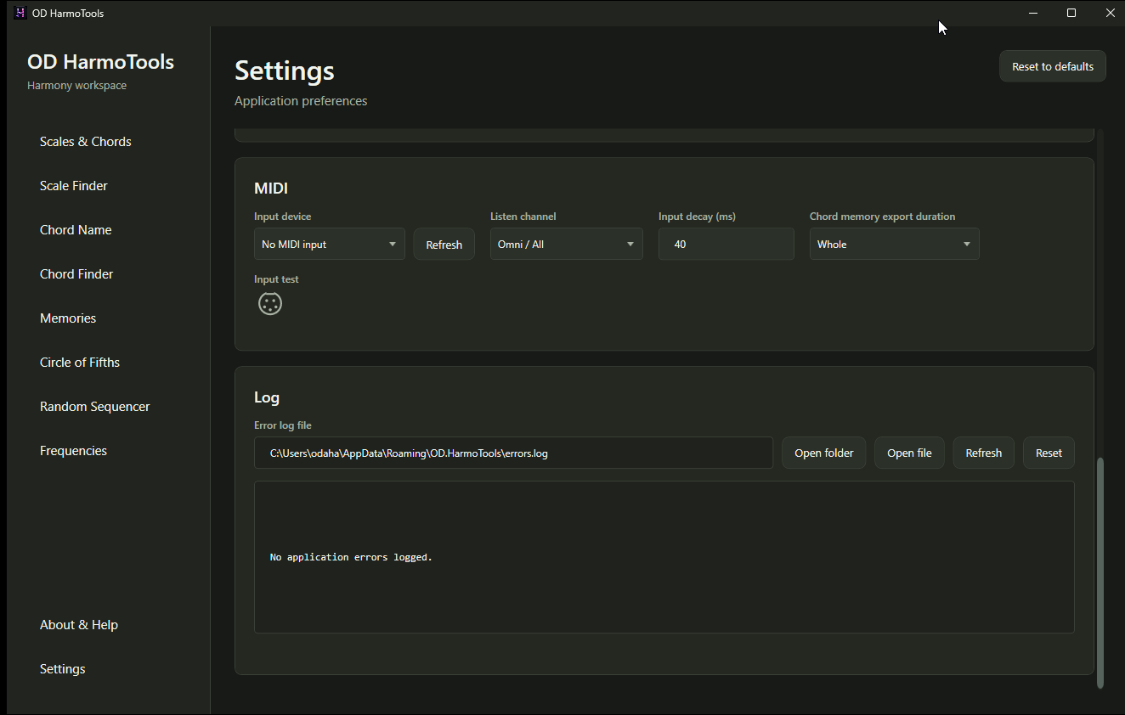Click Reset to defaults button

tap(1053, 66)
